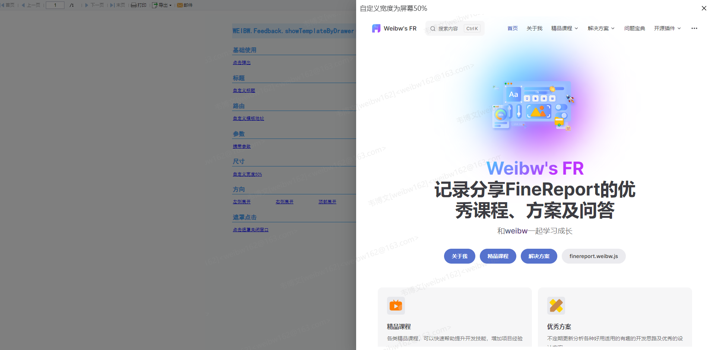Image resolution: width=713 pixels, height=350 pixels.
Task: Click the page number input field
Action: point(55,5)
